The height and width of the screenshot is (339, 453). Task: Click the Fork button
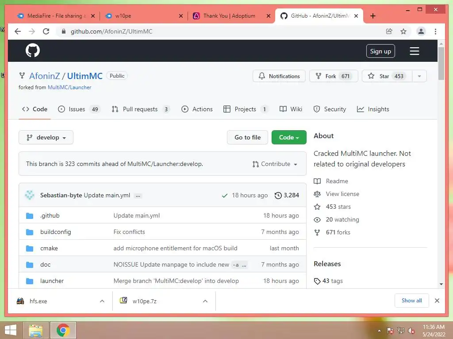tap(334, 76)
